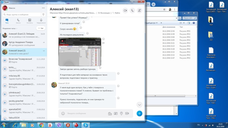Click Найти in the chat header
This screenshot has width=228, height=128.
[x=116, y=13]
